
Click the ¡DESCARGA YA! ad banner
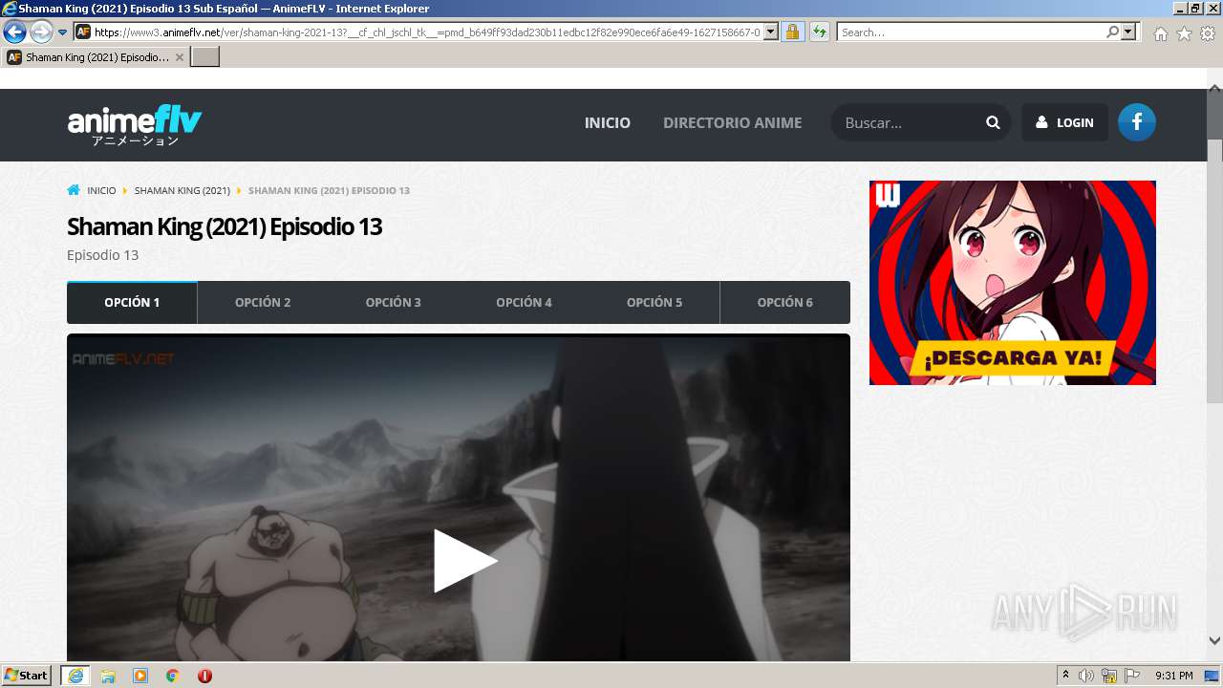point(1013,283)
